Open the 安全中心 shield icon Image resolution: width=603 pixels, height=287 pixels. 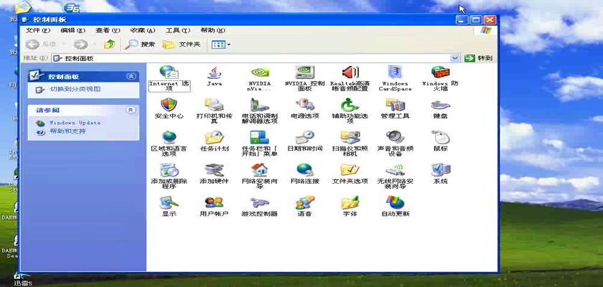pyautogui.click(x=169, y=105)
